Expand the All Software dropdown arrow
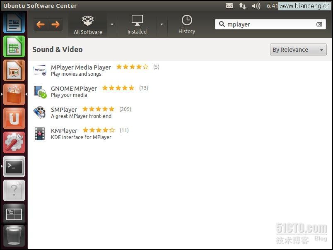Viewport: 333px width, 250px height. coord(112,24)
